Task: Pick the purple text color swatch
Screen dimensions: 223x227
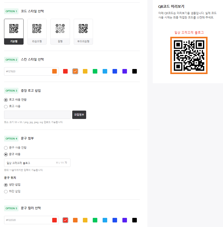Action: click(125, 220)
